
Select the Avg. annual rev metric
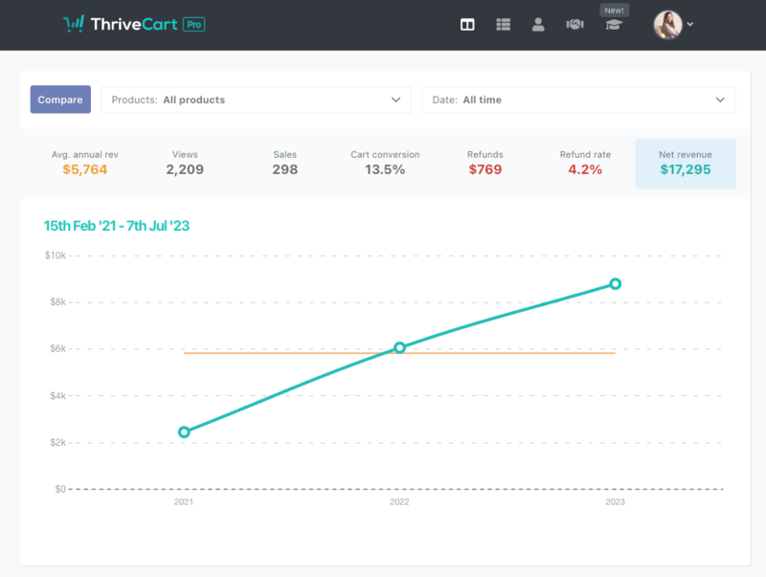pyautogui.click(x=85, y=164)
